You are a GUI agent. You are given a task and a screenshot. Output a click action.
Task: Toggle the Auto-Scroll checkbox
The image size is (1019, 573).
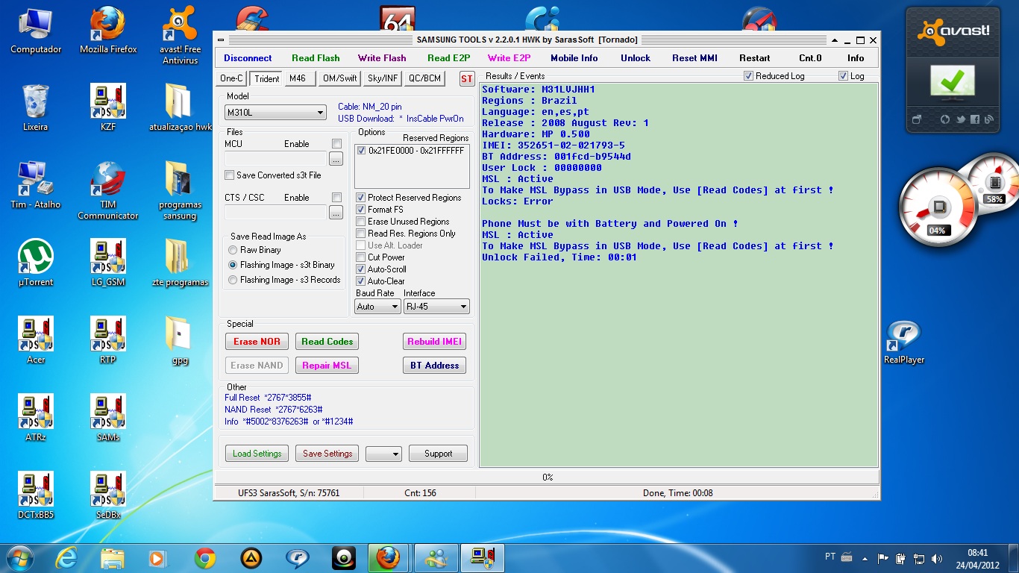point(361,269)
